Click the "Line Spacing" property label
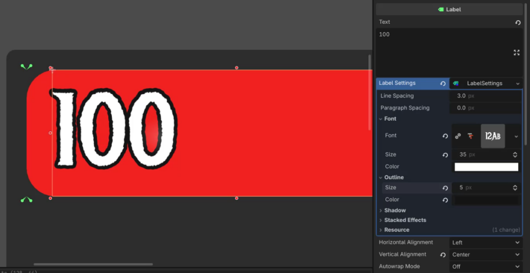Viewport: 530px width, 273px height. [397, 96]
